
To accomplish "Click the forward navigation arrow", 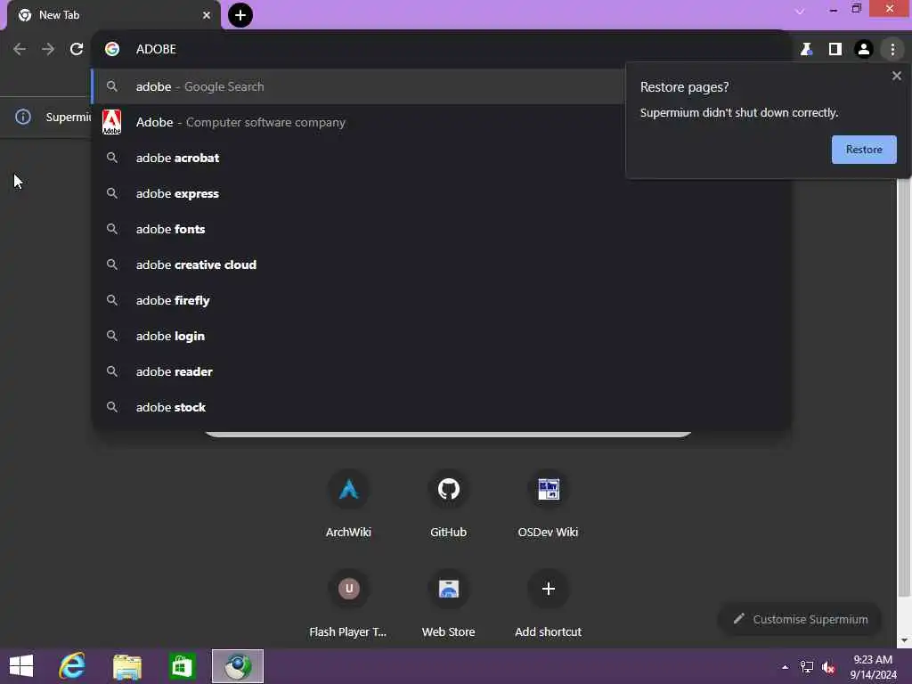I will coord(48,49).
